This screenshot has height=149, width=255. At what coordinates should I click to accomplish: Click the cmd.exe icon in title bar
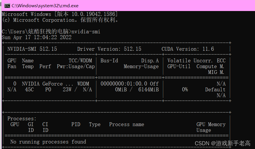pyautogui.click(x=7, y=6)
